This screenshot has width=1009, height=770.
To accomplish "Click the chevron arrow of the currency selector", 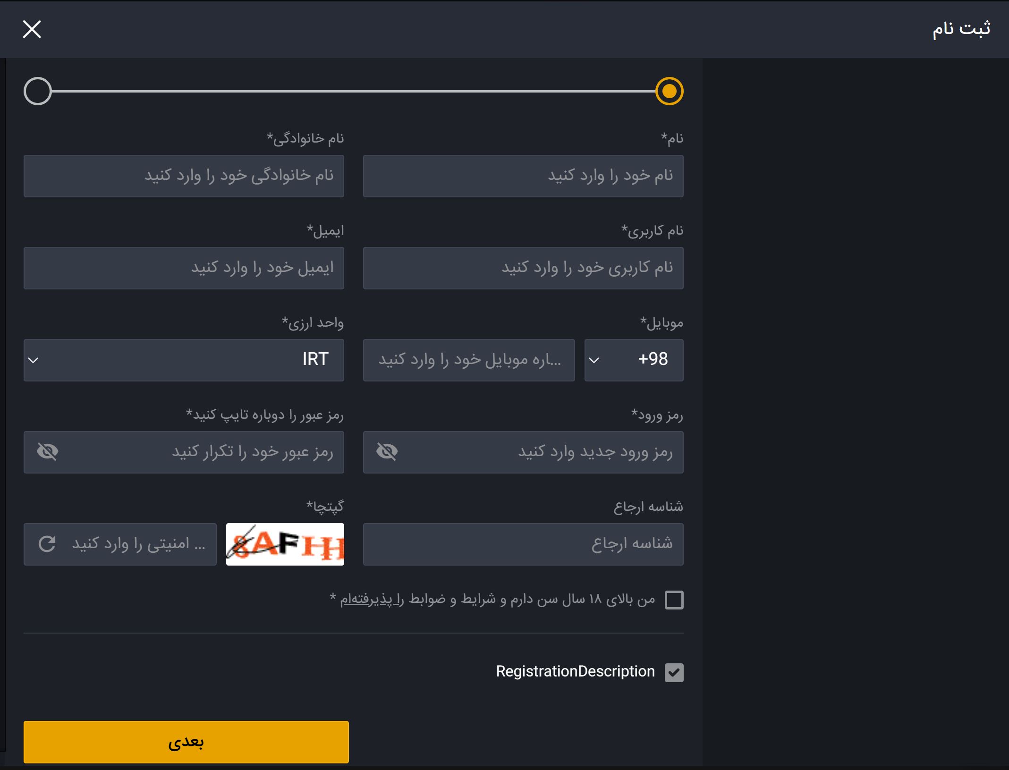I will point(33,360).
